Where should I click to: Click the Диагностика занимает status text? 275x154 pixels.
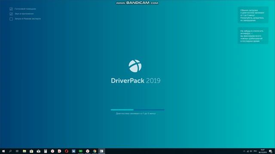click(x=136, y=113)
